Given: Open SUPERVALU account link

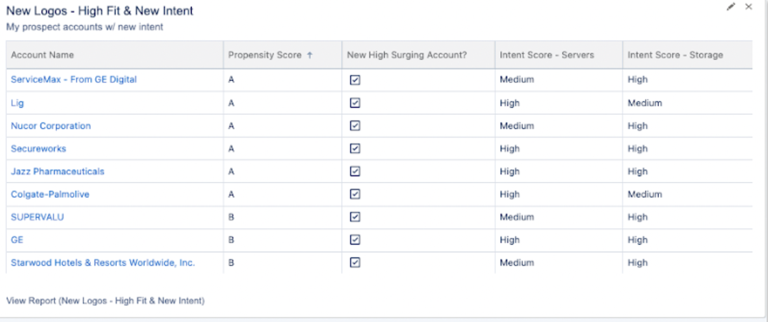Looking at the screenshot, I should pos(37,217).
